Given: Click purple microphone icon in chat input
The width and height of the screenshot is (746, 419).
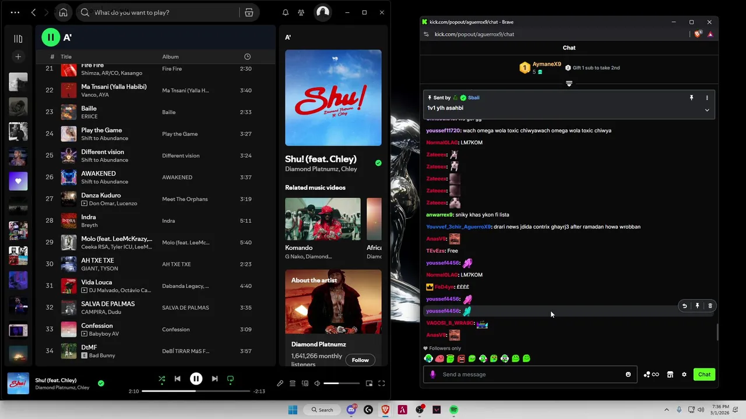Looking at the screenshot, I should (432, 374).
